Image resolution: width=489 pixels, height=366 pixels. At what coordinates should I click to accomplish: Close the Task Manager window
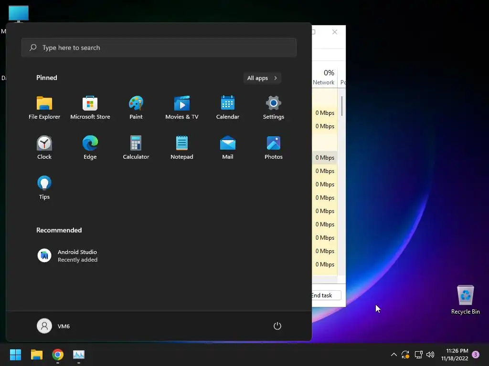(335, 32)
